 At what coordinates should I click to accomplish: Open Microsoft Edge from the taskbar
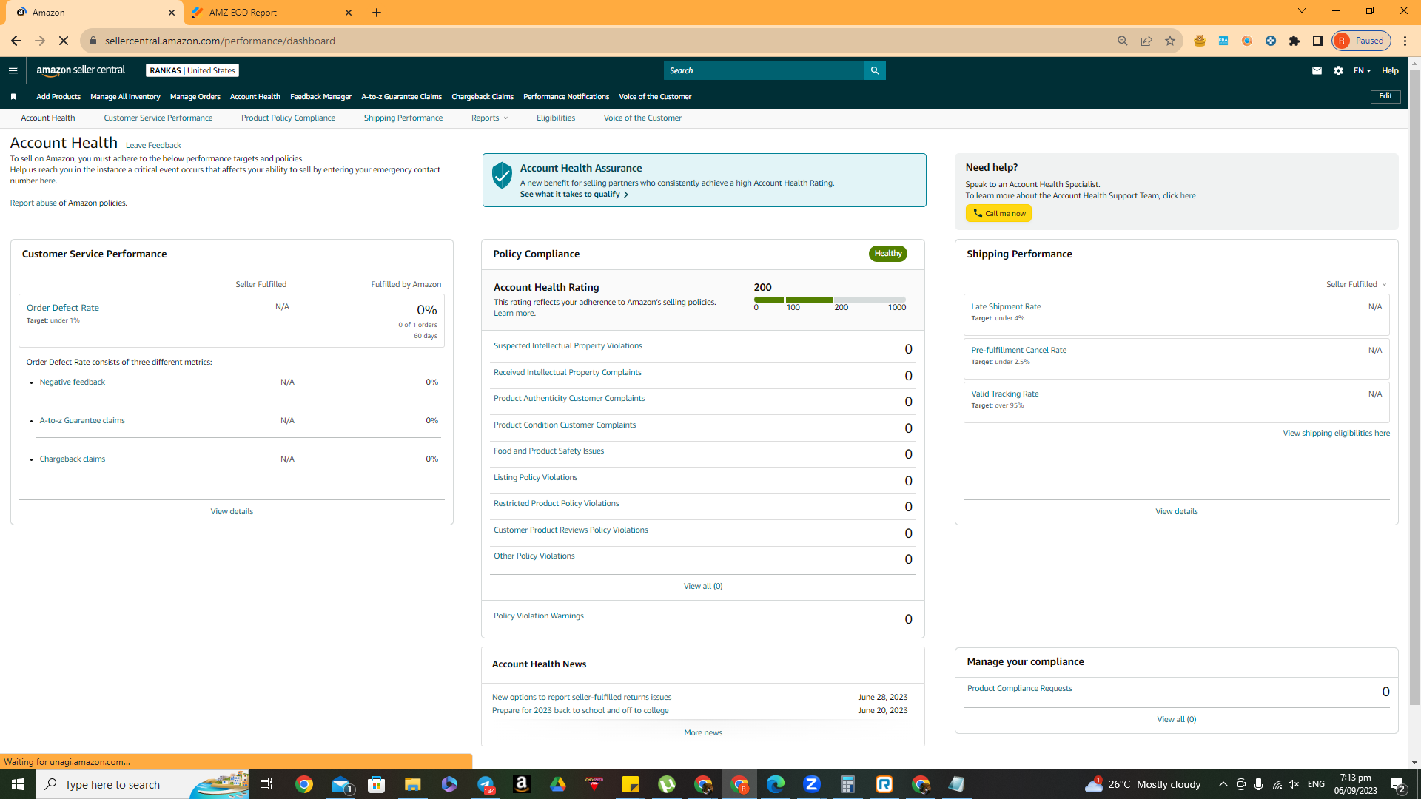pos(776,784)
